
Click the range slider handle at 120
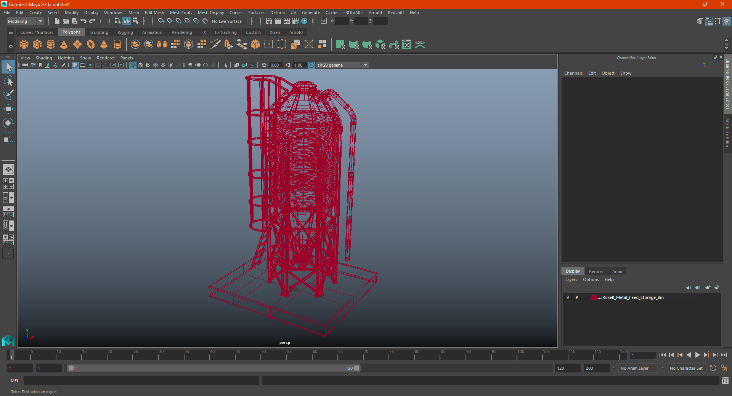point(356,368)
